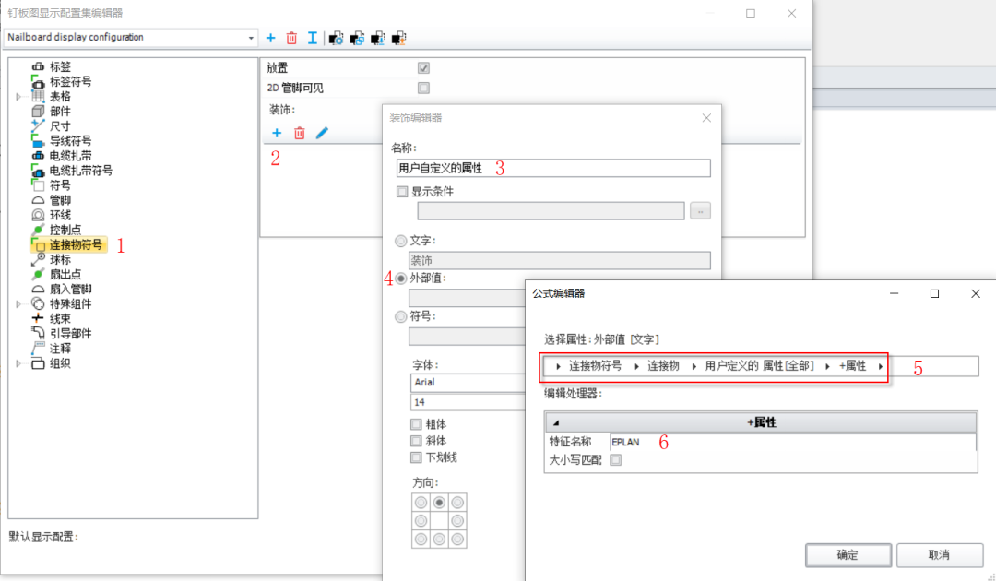The width and height of the screenshot is (996, 581).
Task: Add a new decoration with the plus icon under 装饰
Action: coord(276,134)
